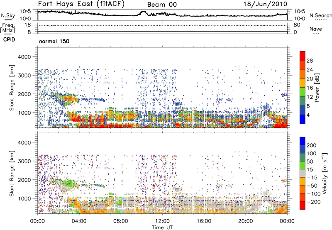Select the 'Nave' legend label
The image size is (332, 230).
pyautogui.click(x=316, y=29)
